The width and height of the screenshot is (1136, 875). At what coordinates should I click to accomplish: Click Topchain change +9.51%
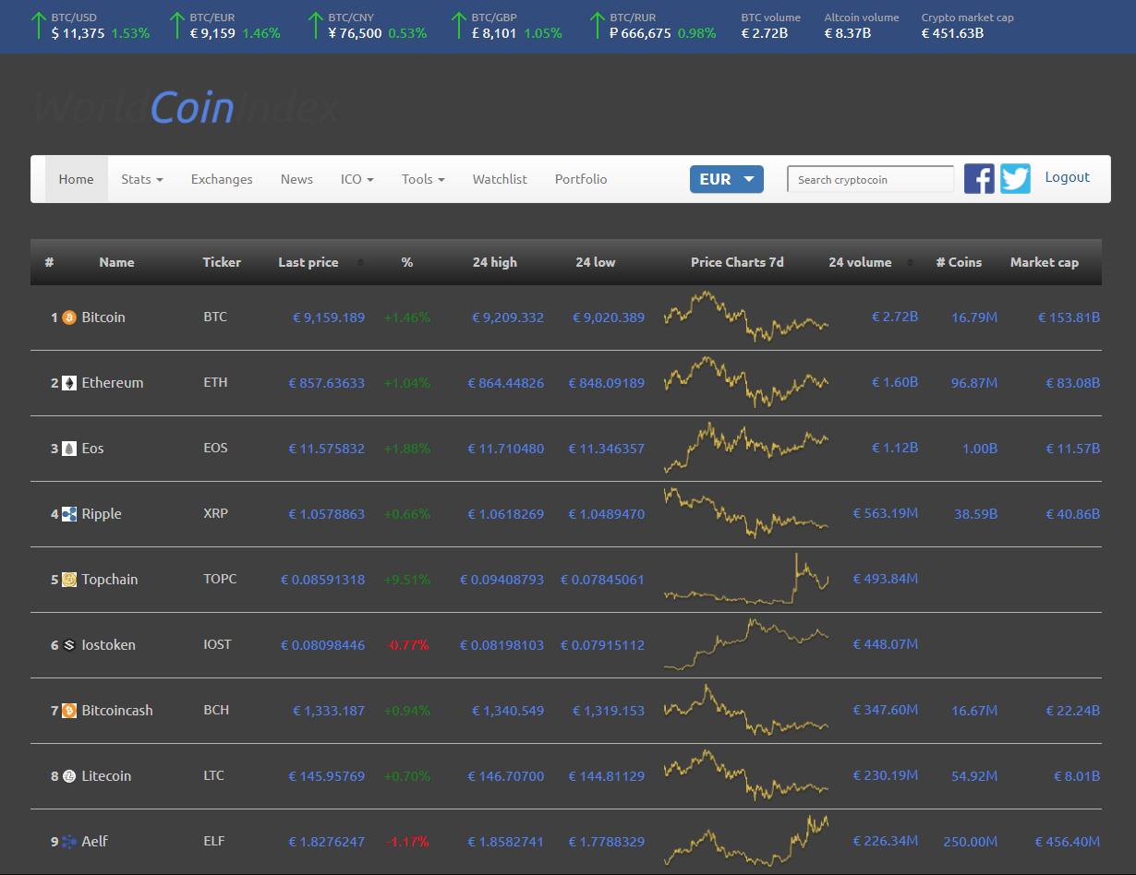407,580
